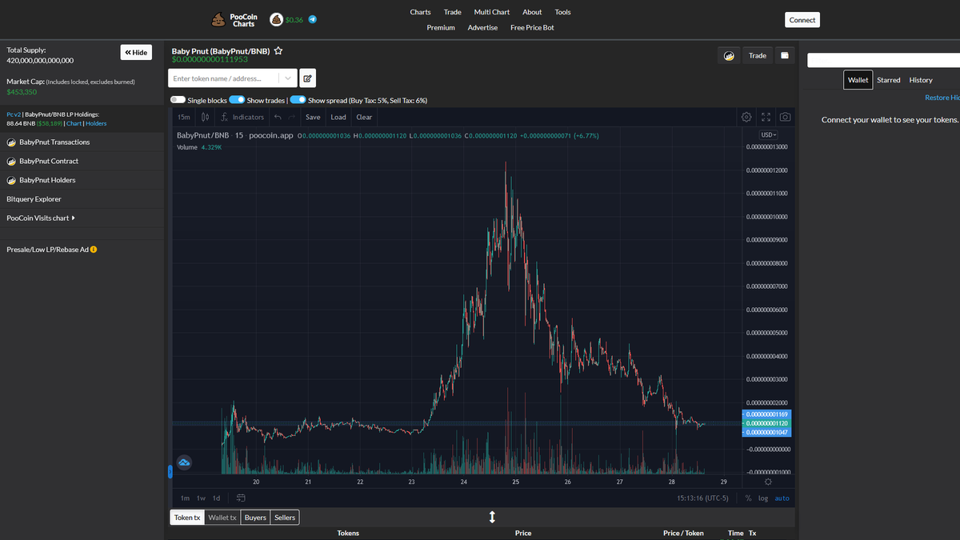Open the Trade menu in header
The height and width of the screenshot is (540, 960).
[x=452, y=12]
